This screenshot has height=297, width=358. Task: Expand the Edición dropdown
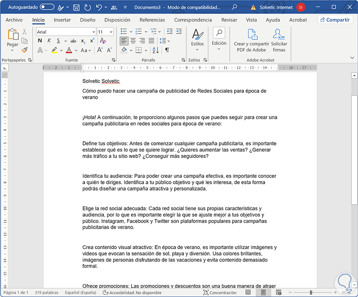[x=219, y=49]
